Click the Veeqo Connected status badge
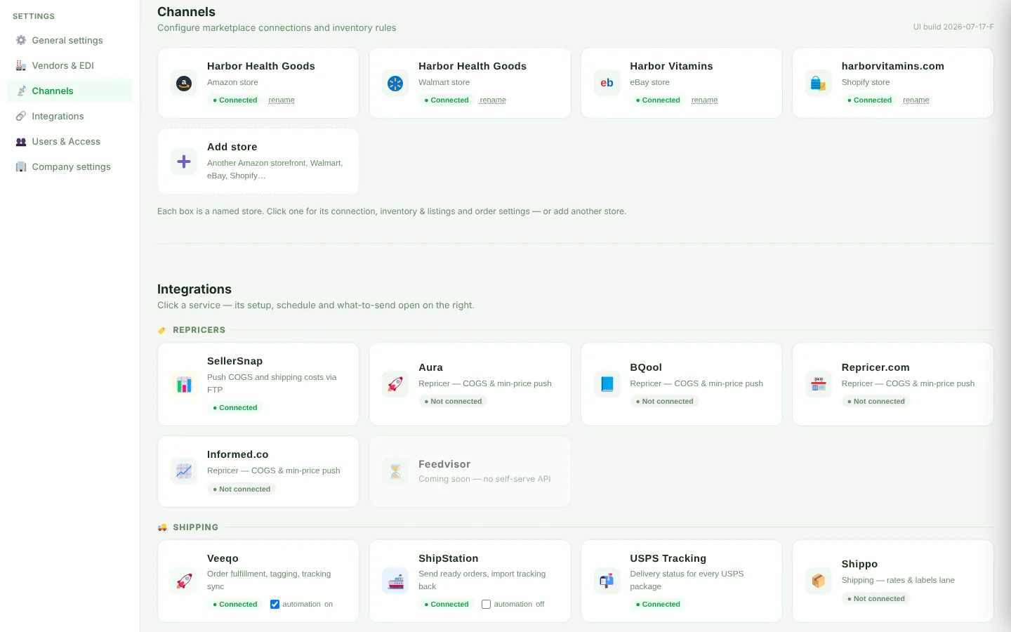 click(235, 604)
